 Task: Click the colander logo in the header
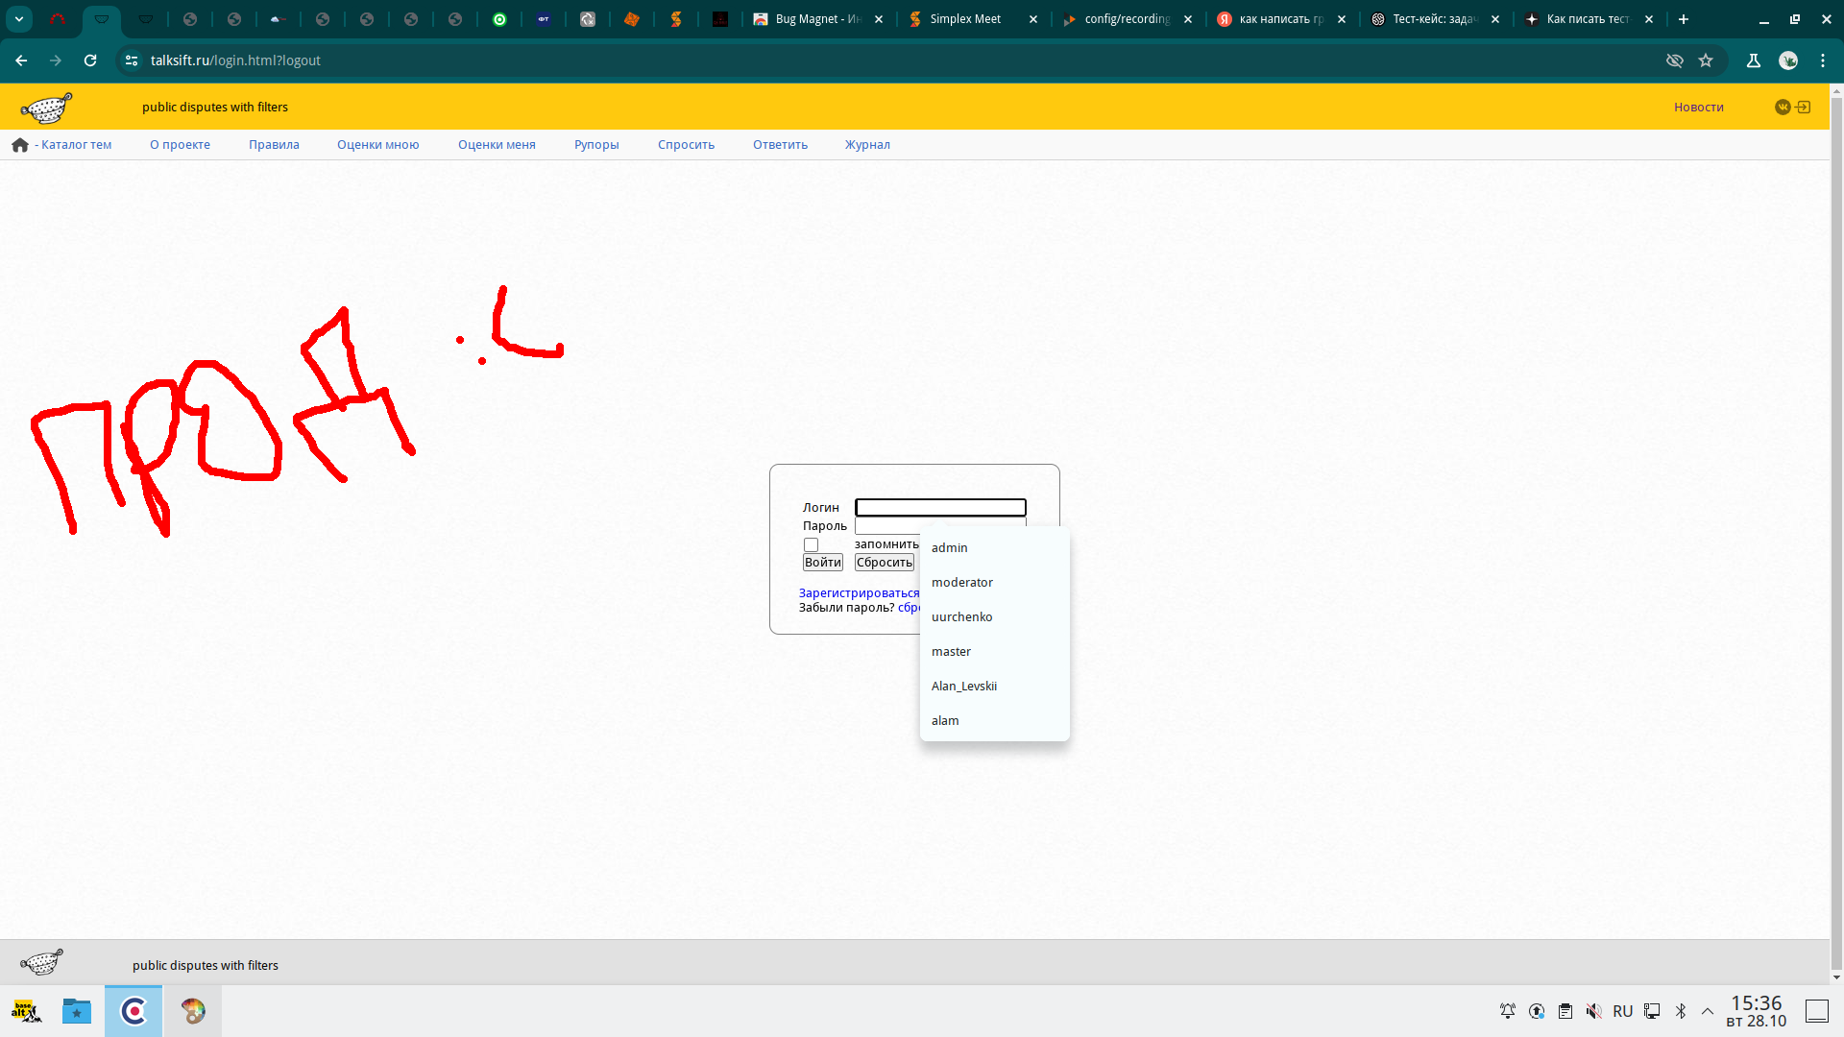click(x=46, y=108)
